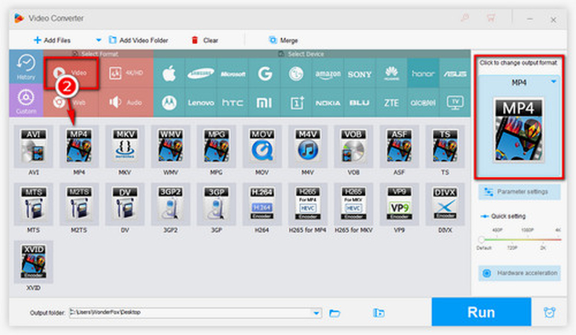576x335 pixels.
Task: Click the Custom format icon
Action: click(x=26, y=100)
